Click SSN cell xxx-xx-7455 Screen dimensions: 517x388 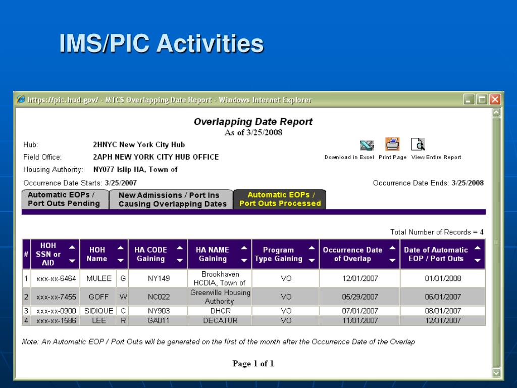pos(56,297)
